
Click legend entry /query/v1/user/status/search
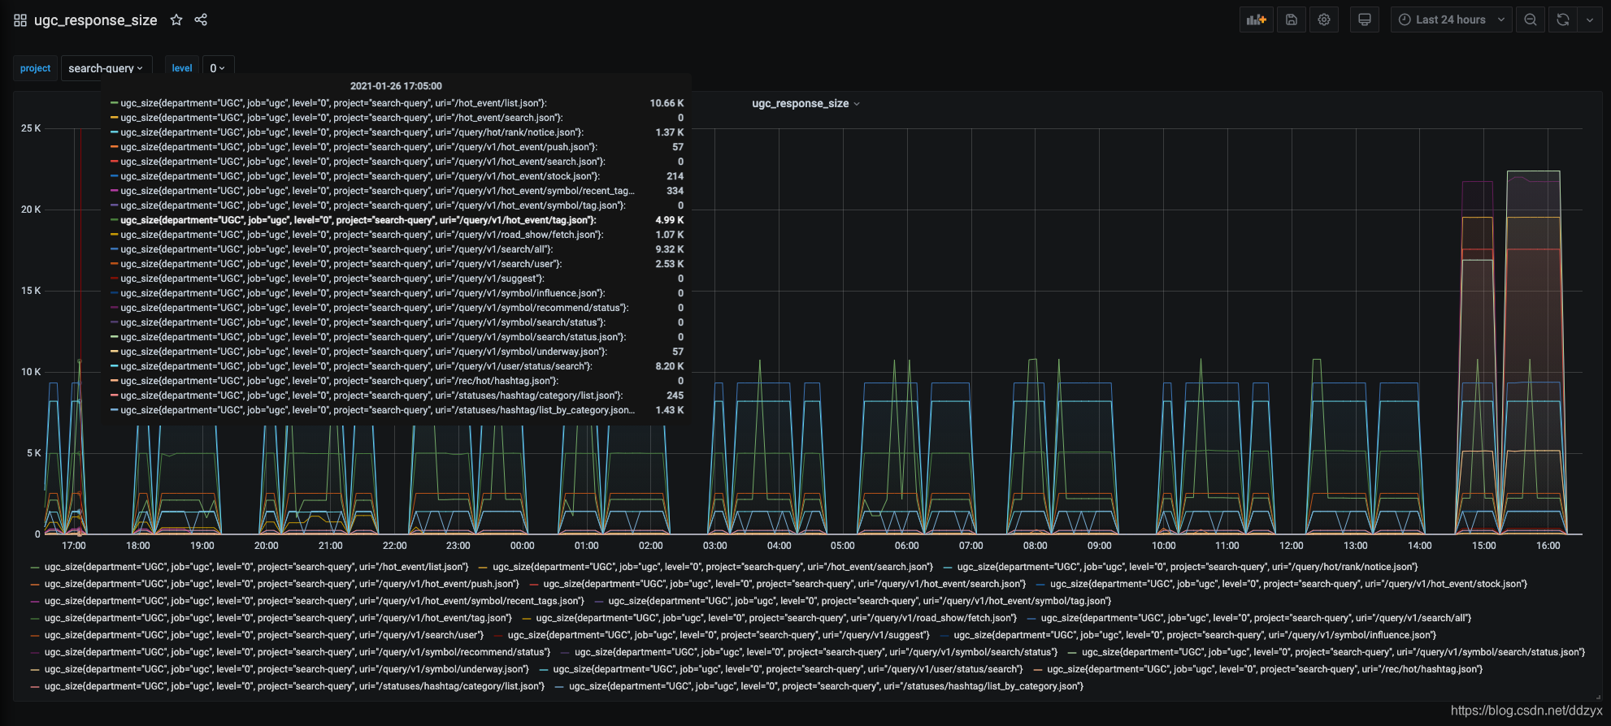pyautogui.click(x=788, y=669)
